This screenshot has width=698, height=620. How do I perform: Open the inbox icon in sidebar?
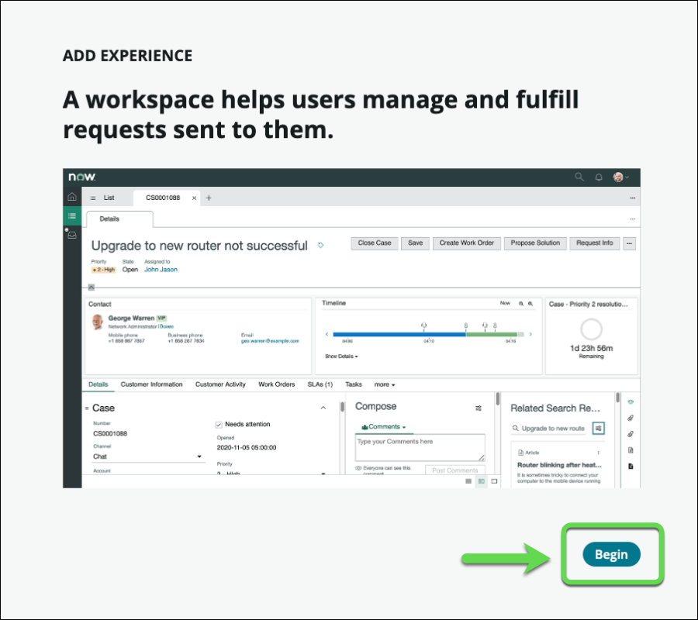pos(72,234)
